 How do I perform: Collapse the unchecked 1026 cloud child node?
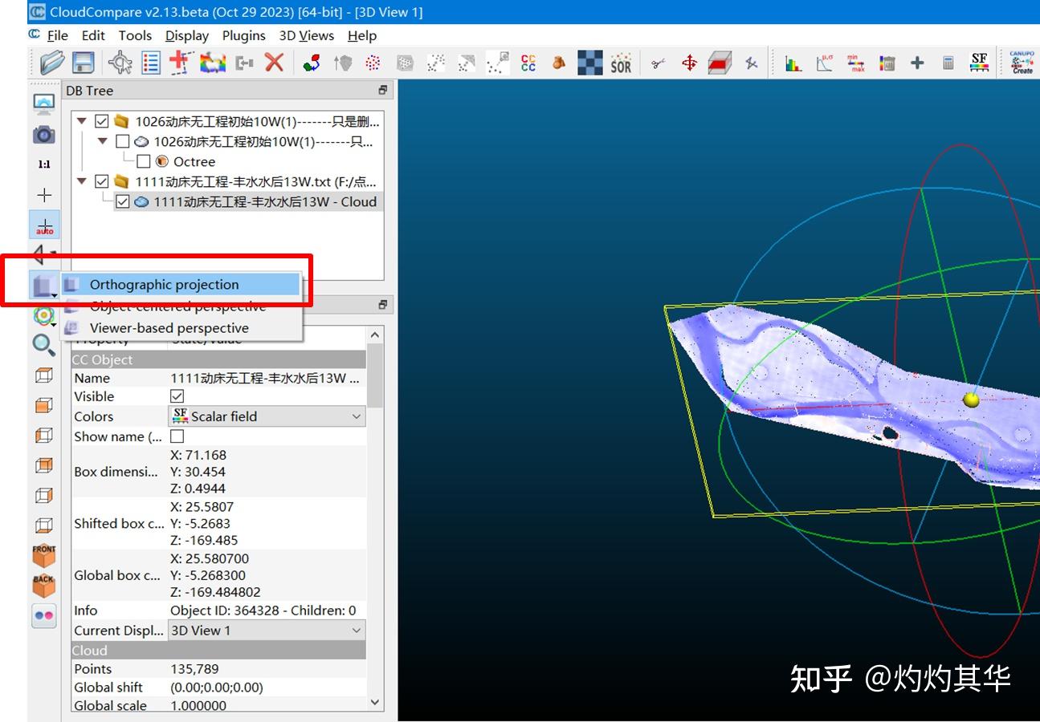(x=102, y=141)
